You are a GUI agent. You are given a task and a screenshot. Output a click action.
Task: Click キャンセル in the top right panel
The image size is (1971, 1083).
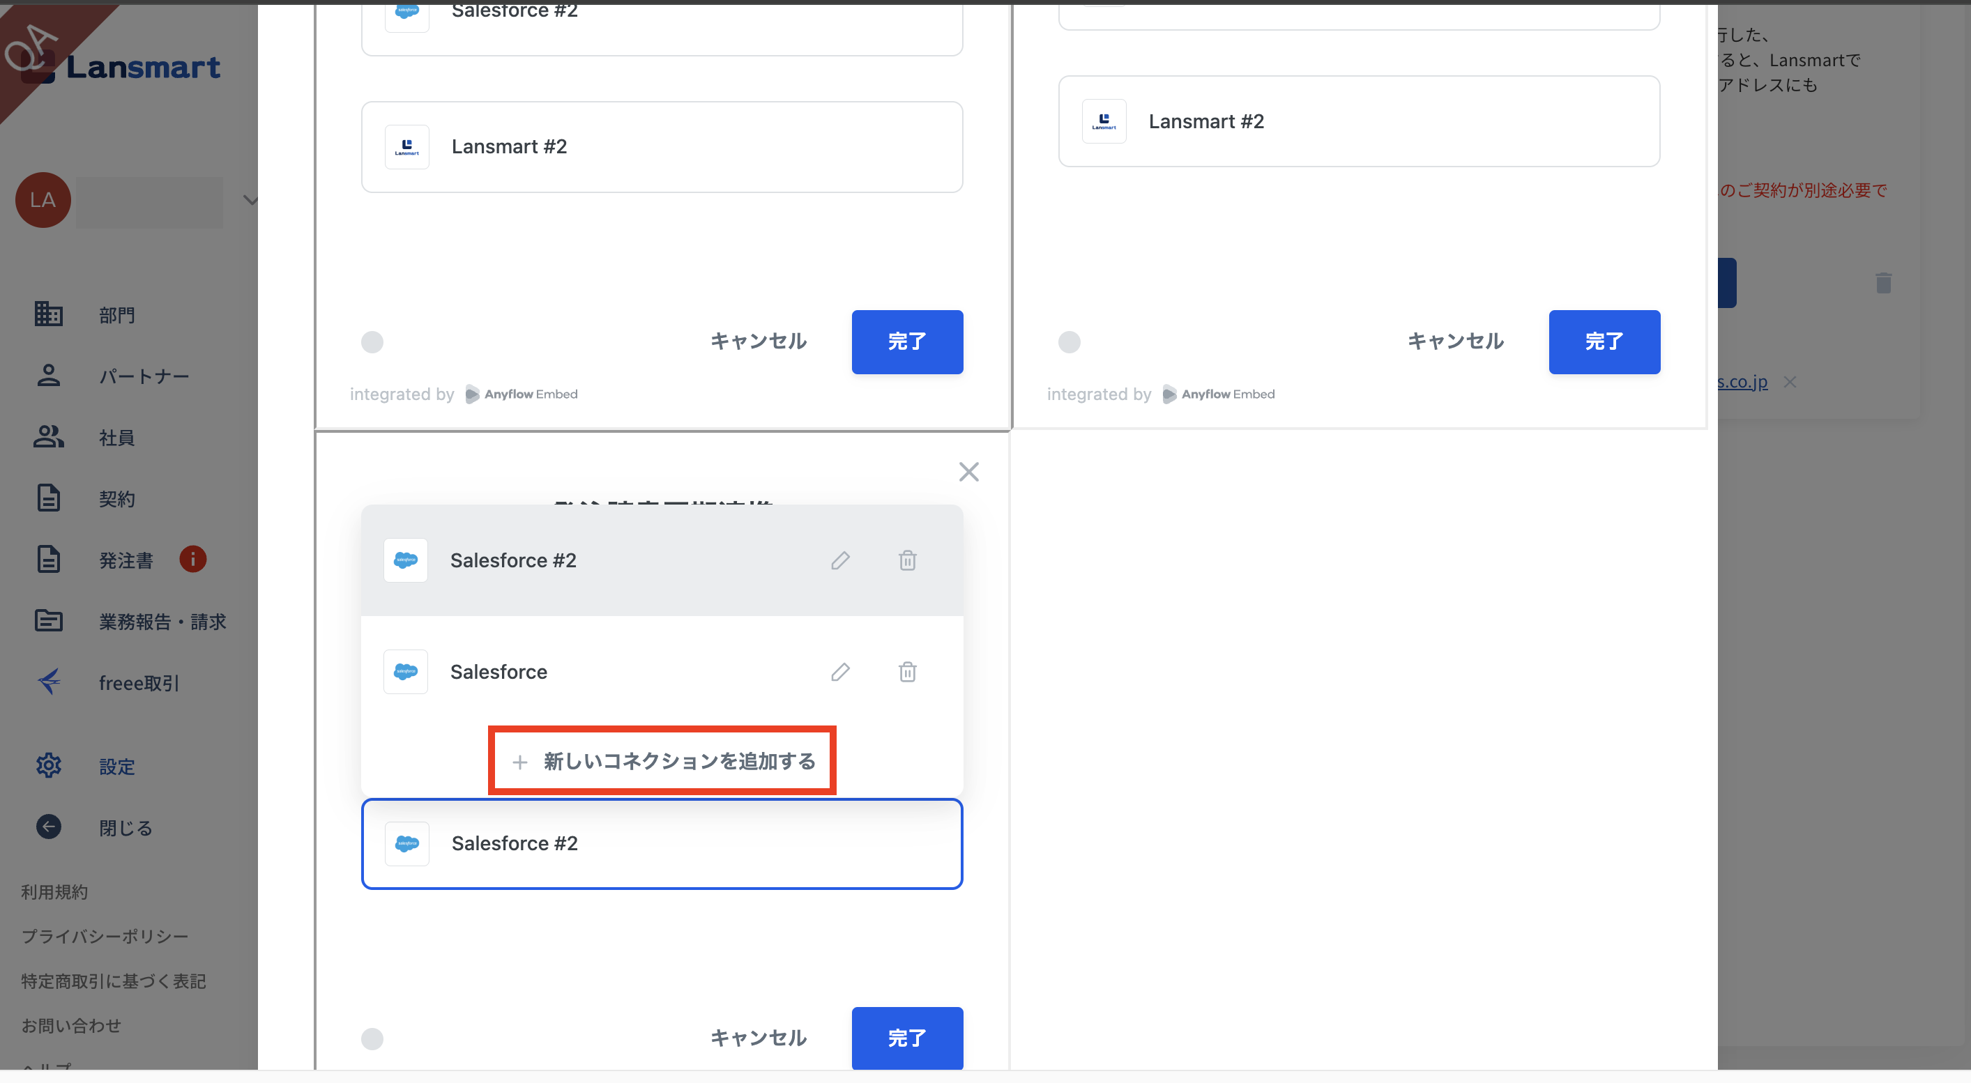1455,341
